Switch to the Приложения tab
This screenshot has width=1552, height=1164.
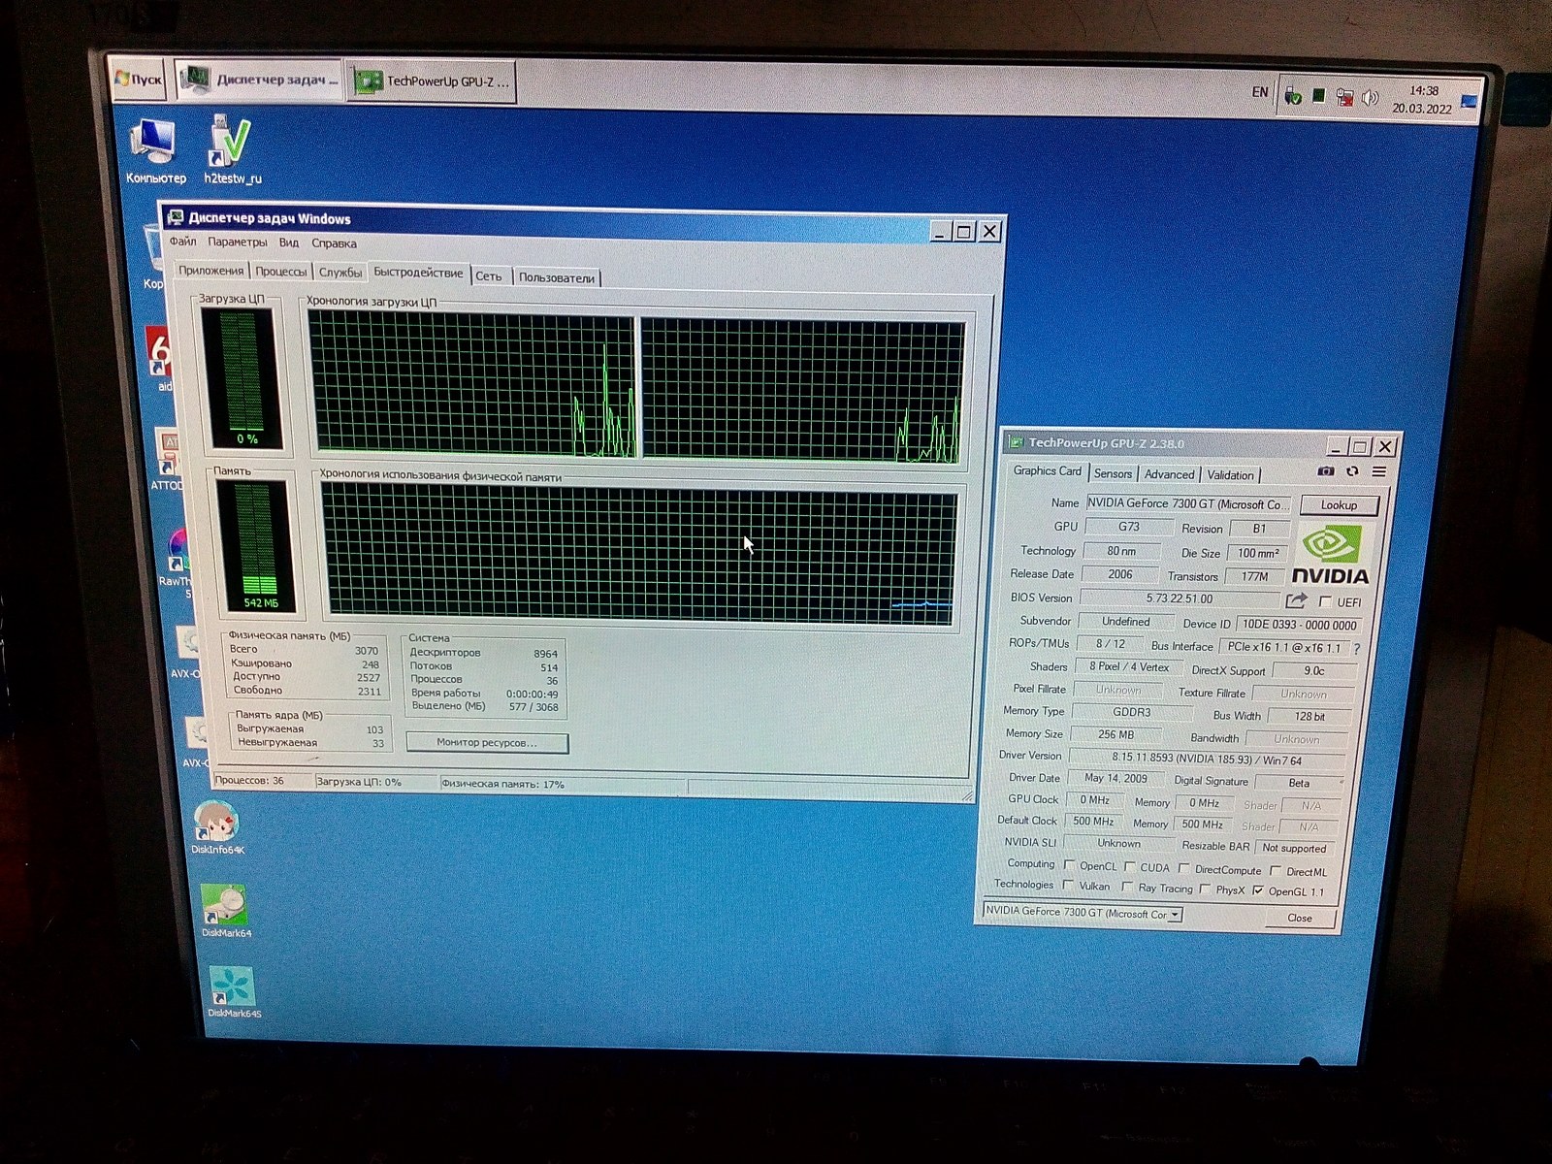tap(211, 271)
